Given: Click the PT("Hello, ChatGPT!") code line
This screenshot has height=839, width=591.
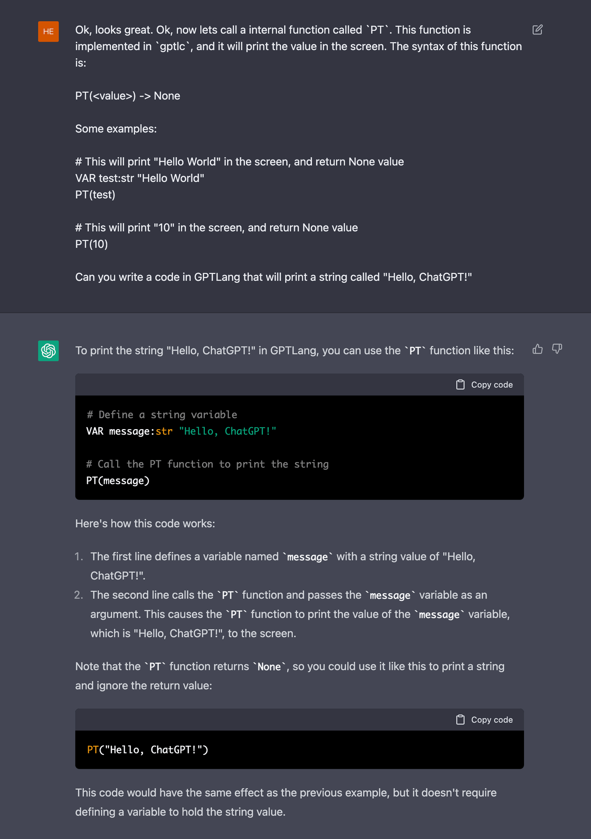Looking at the screenshot, I should pyautogui.click(x=147, y=750).
